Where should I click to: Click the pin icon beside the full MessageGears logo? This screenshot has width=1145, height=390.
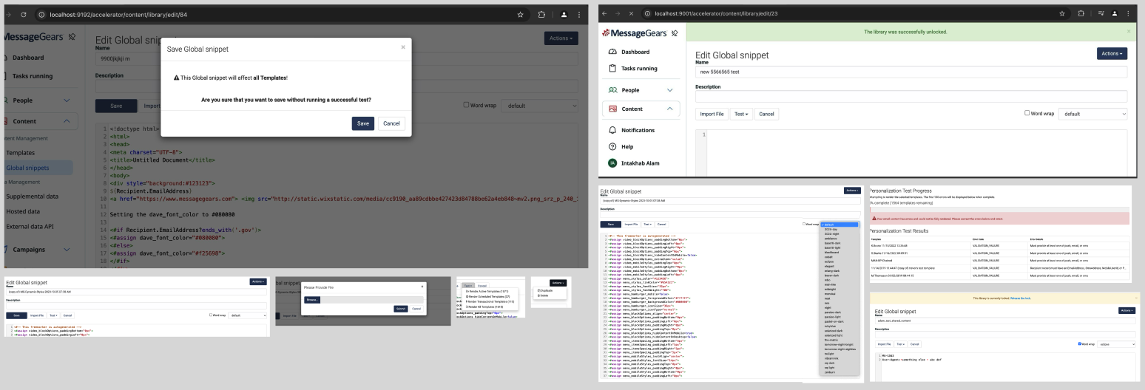click(x=675, y=33)
